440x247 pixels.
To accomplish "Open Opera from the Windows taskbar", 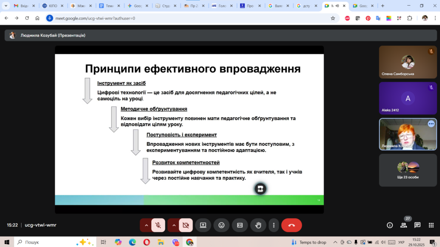I will click(x=147, y=242).
